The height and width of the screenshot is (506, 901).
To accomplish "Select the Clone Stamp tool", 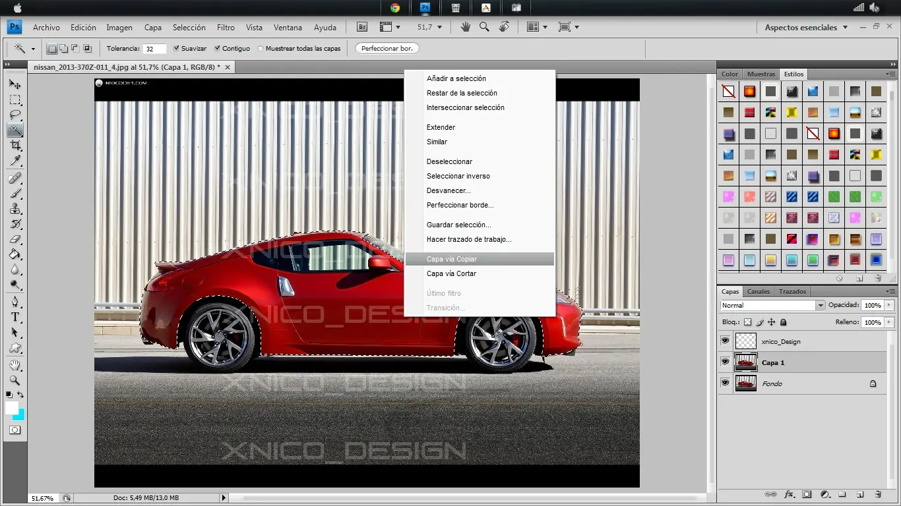I will [x=15, y=209].
